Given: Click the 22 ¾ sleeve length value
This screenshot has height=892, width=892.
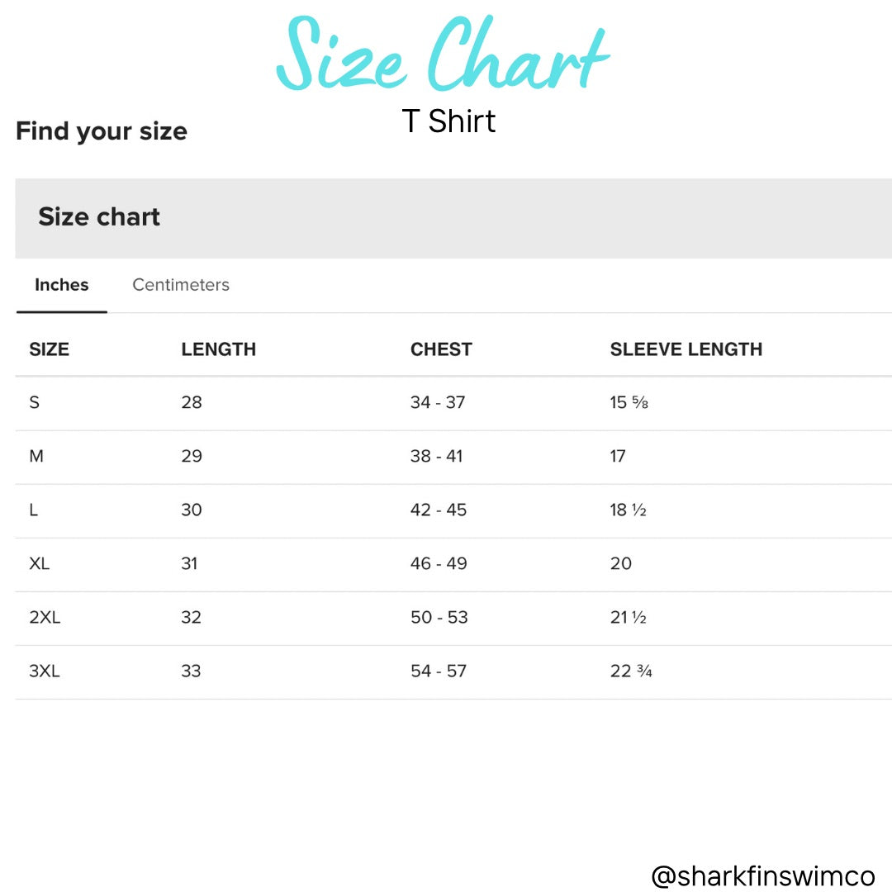Looking at the screenshot, I should tap(631, 671).
